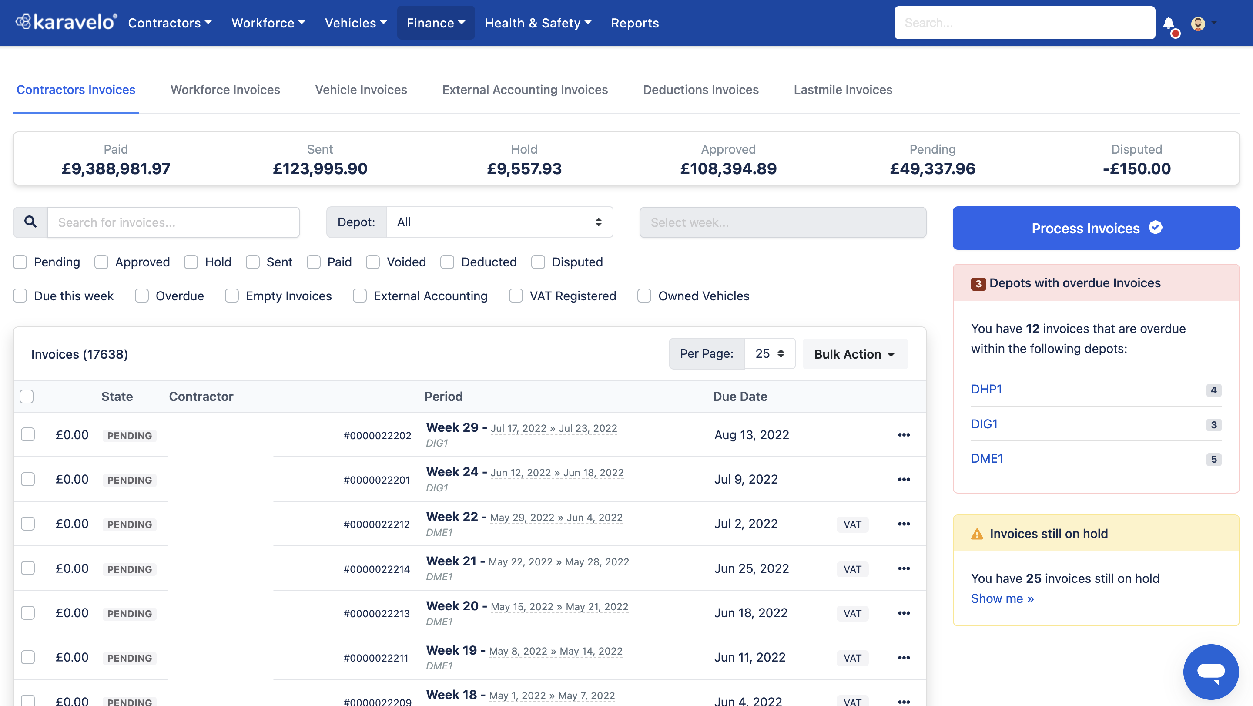
Task: Focus the Select week input field
Action: click(x=782, y=222)
